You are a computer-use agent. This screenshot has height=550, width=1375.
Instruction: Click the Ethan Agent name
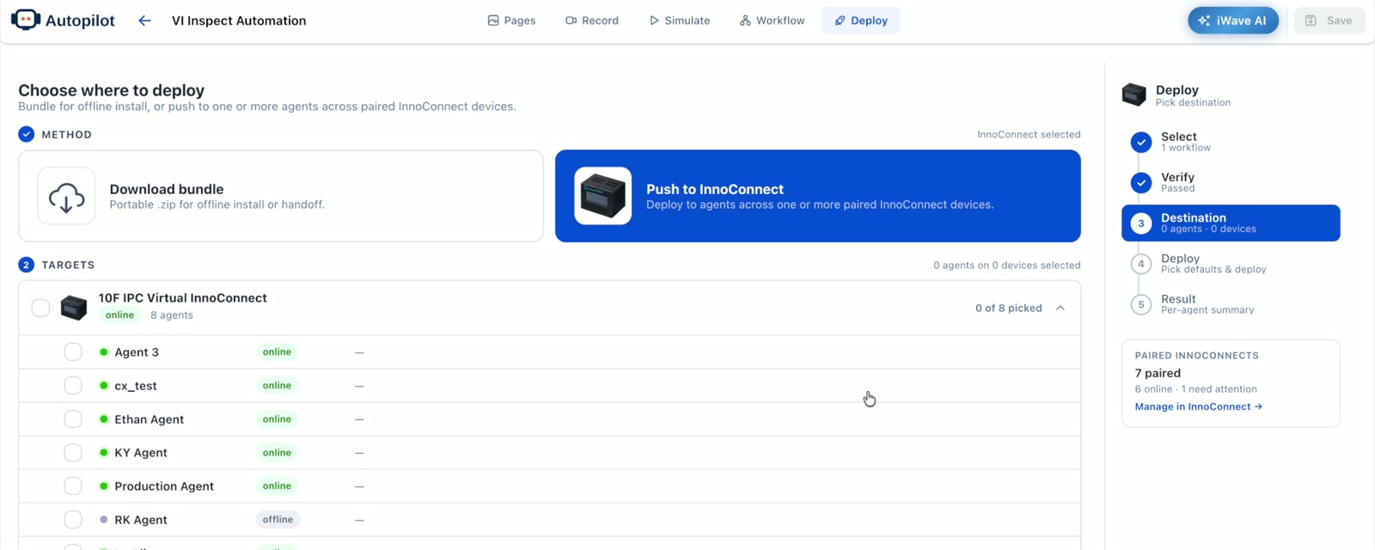tap(149, 419)
